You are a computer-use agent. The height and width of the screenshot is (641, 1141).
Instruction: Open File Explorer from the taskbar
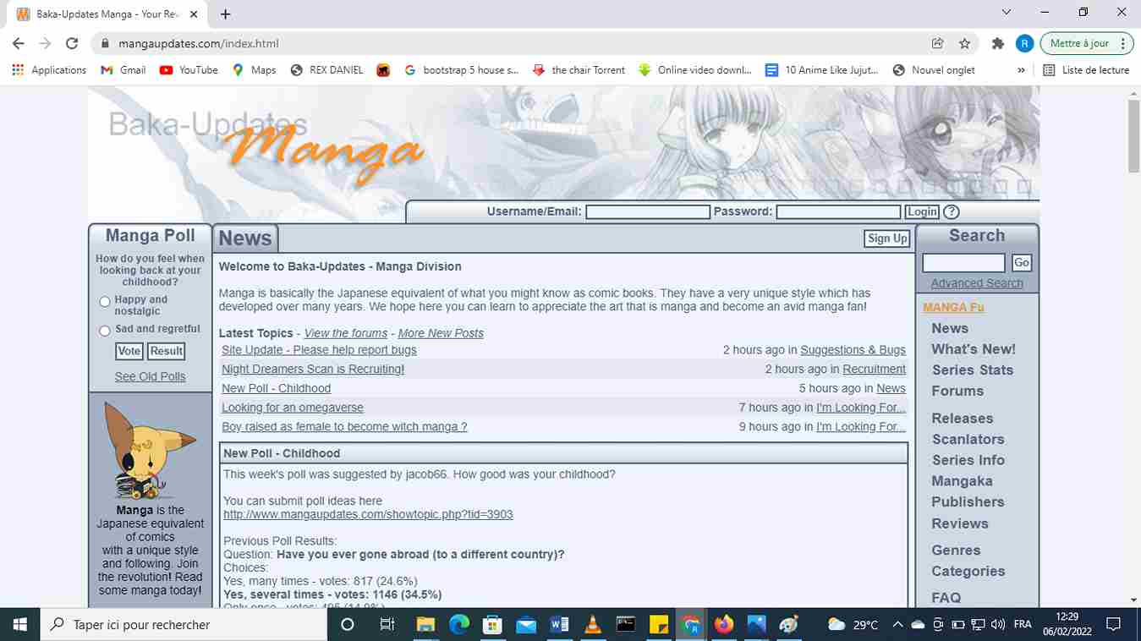pyautogui.click(x=426, y=625)
